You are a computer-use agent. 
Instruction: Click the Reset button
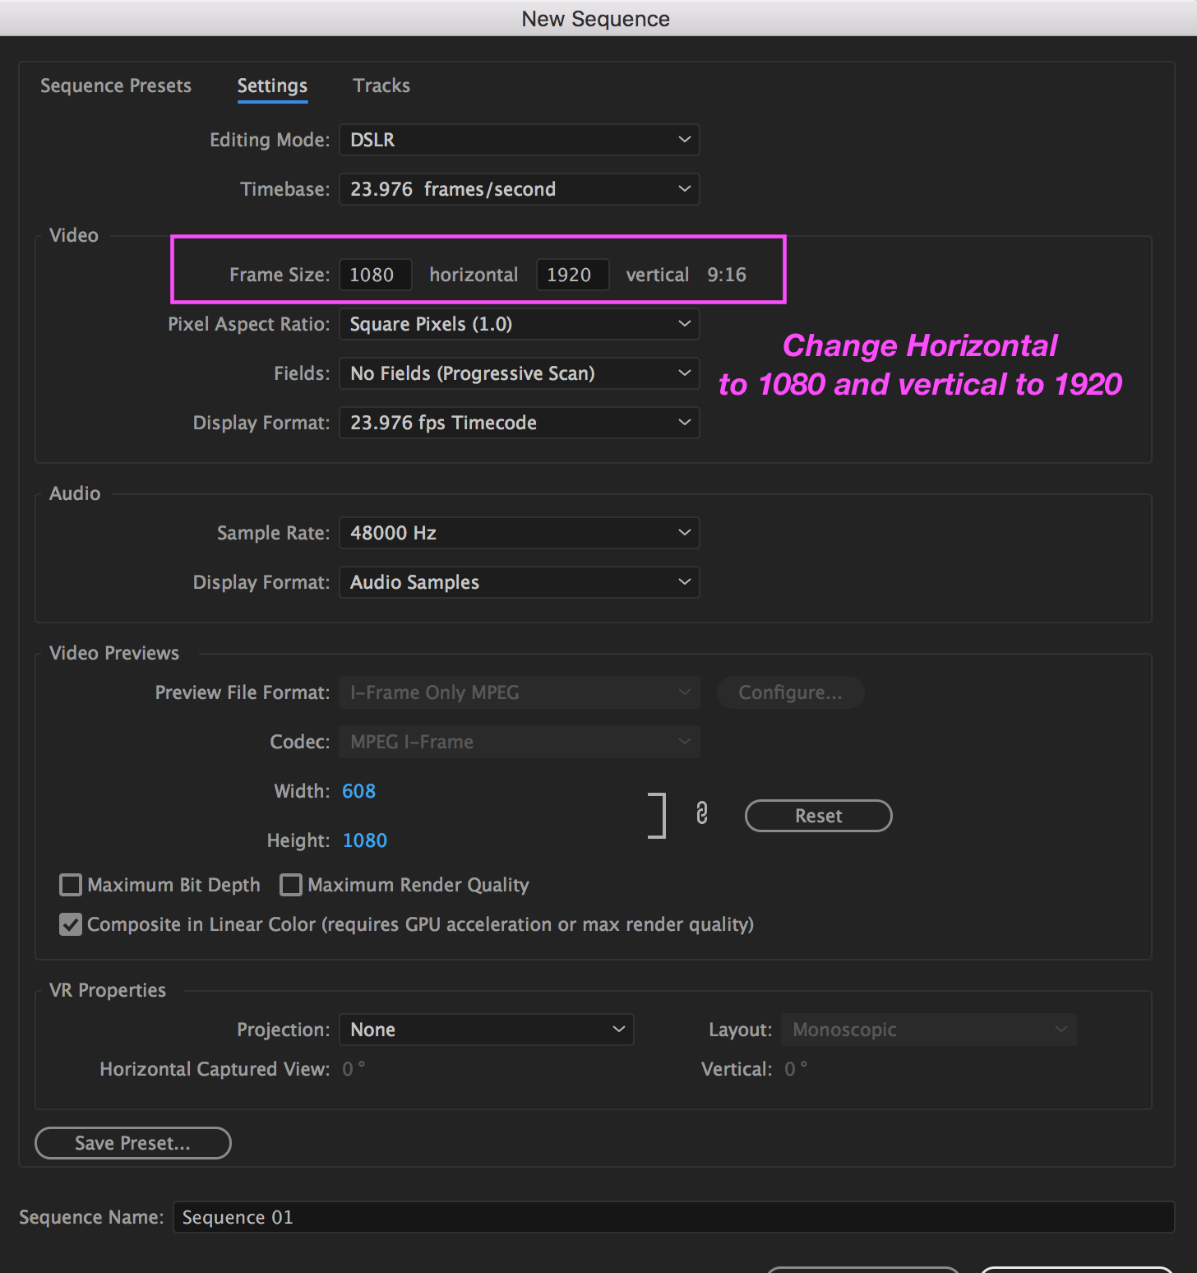click(818, 816)
